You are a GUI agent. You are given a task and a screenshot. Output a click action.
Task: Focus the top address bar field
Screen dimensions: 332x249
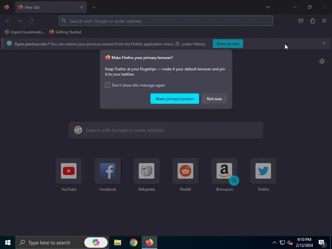click(x=166, y=21)
